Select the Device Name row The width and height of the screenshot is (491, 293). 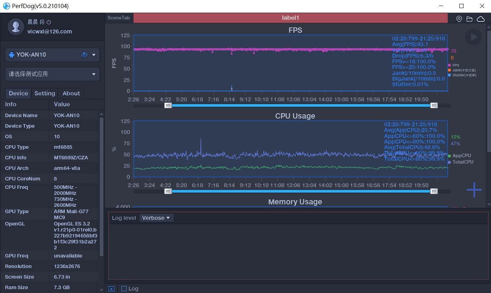(x=49, y=115)
